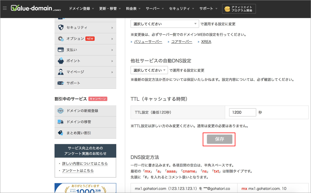Expand the オプション sidebar item
This screenshot has height=193, width=311.
[86, 39]
